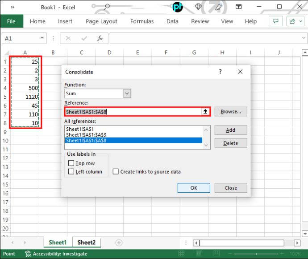Viewport: 308px width, 259px height.
Task: Click horizontal scrollbar right arrow
Action: click(297, 243)
